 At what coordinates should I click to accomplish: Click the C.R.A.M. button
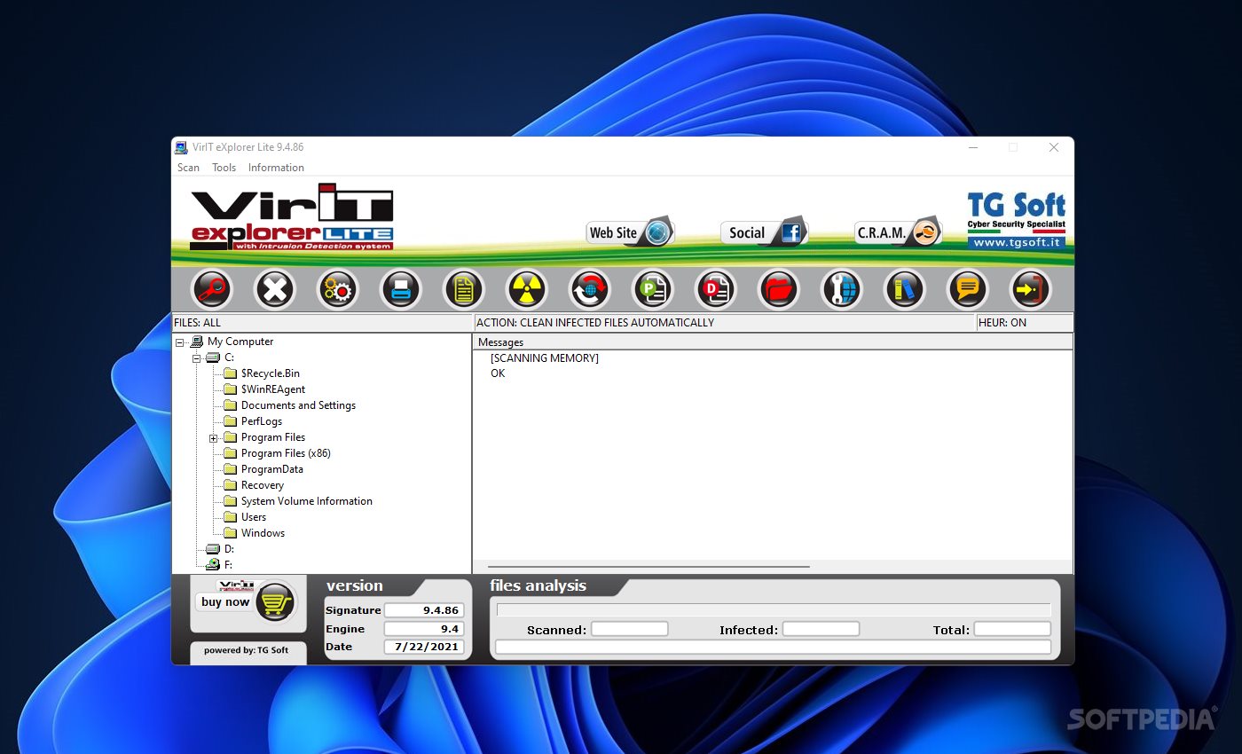pos(898,232)
